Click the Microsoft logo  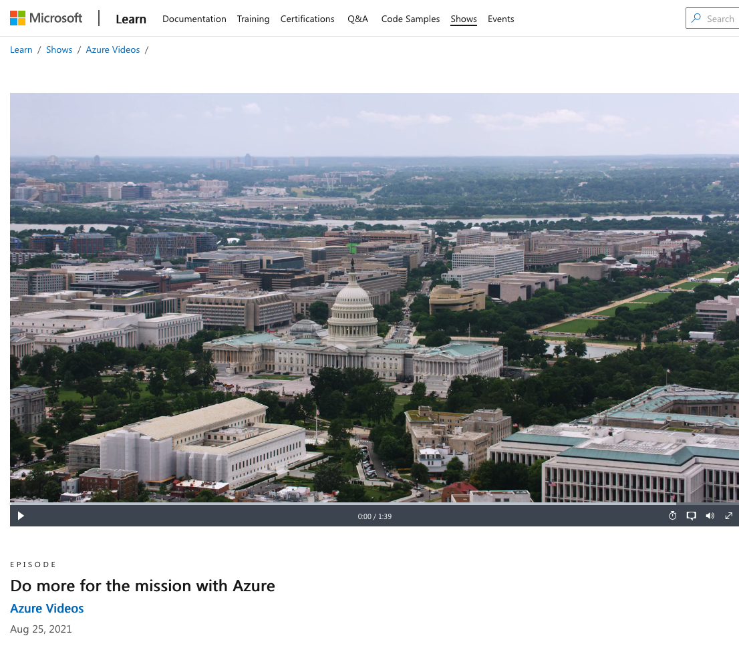(x=46, y=18)
